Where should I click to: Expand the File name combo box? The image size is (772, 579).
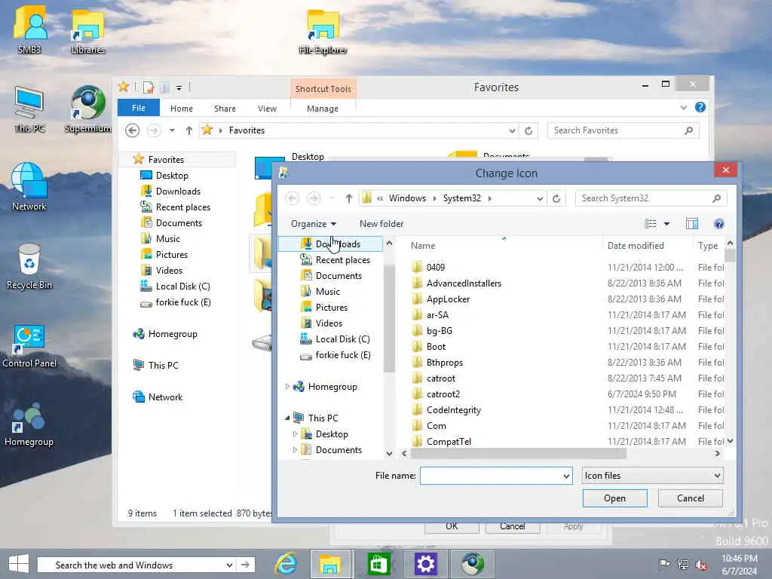566,476
